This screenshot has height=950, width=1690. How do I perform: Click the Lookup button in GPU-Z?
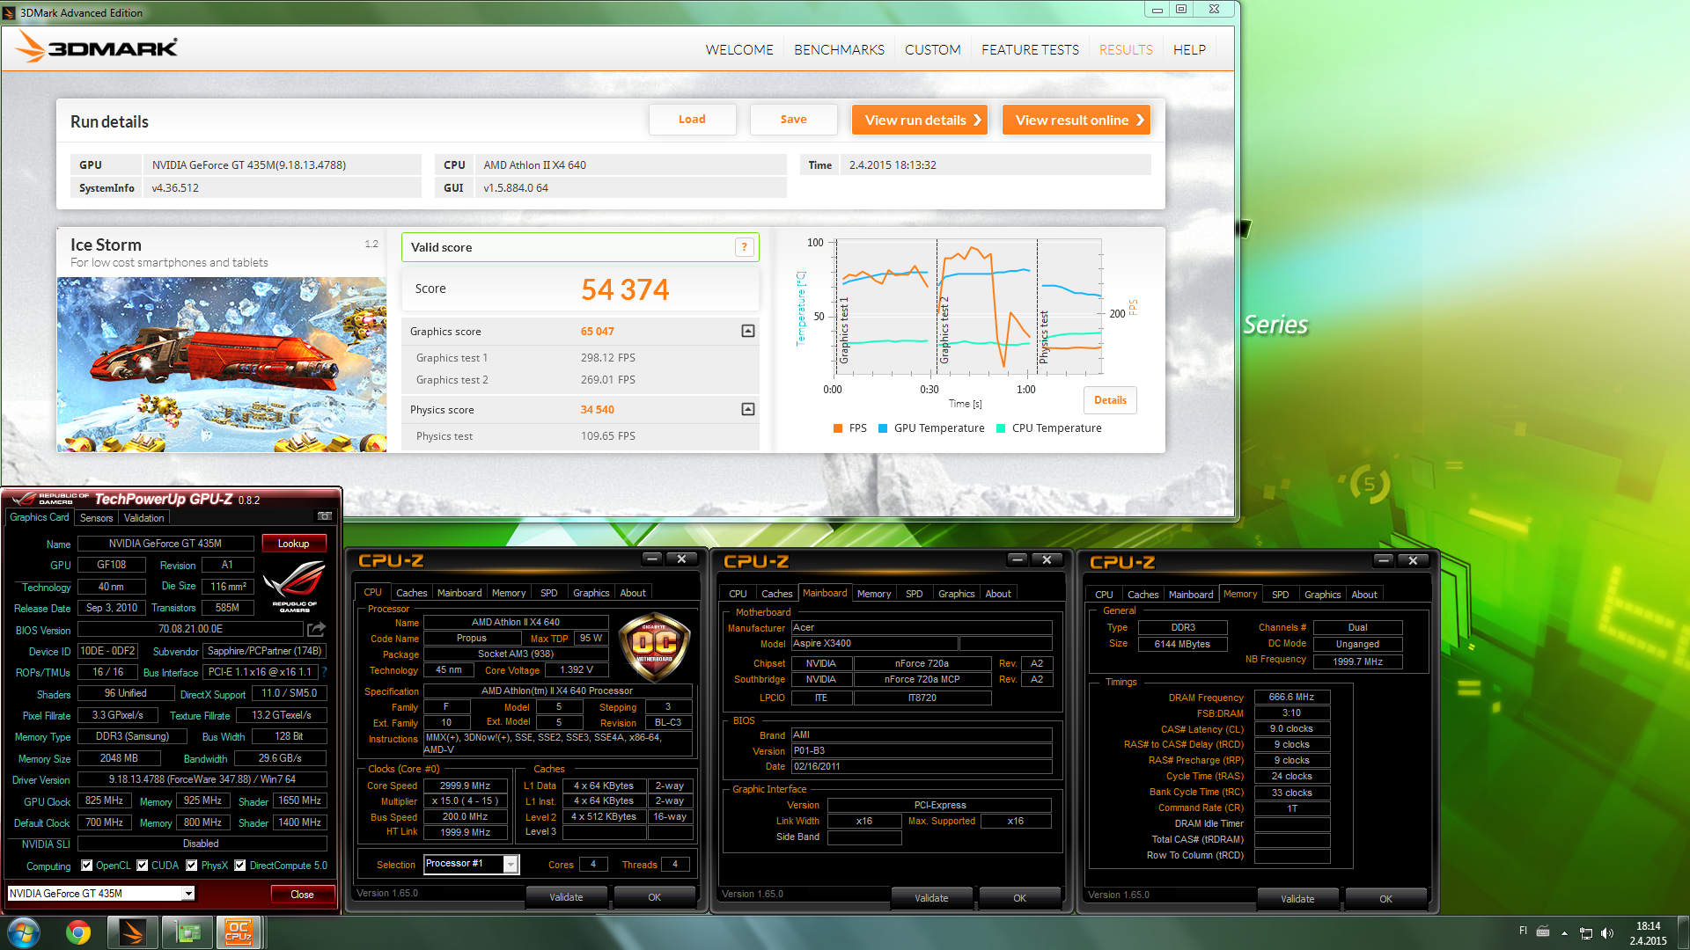coord(294,544)
